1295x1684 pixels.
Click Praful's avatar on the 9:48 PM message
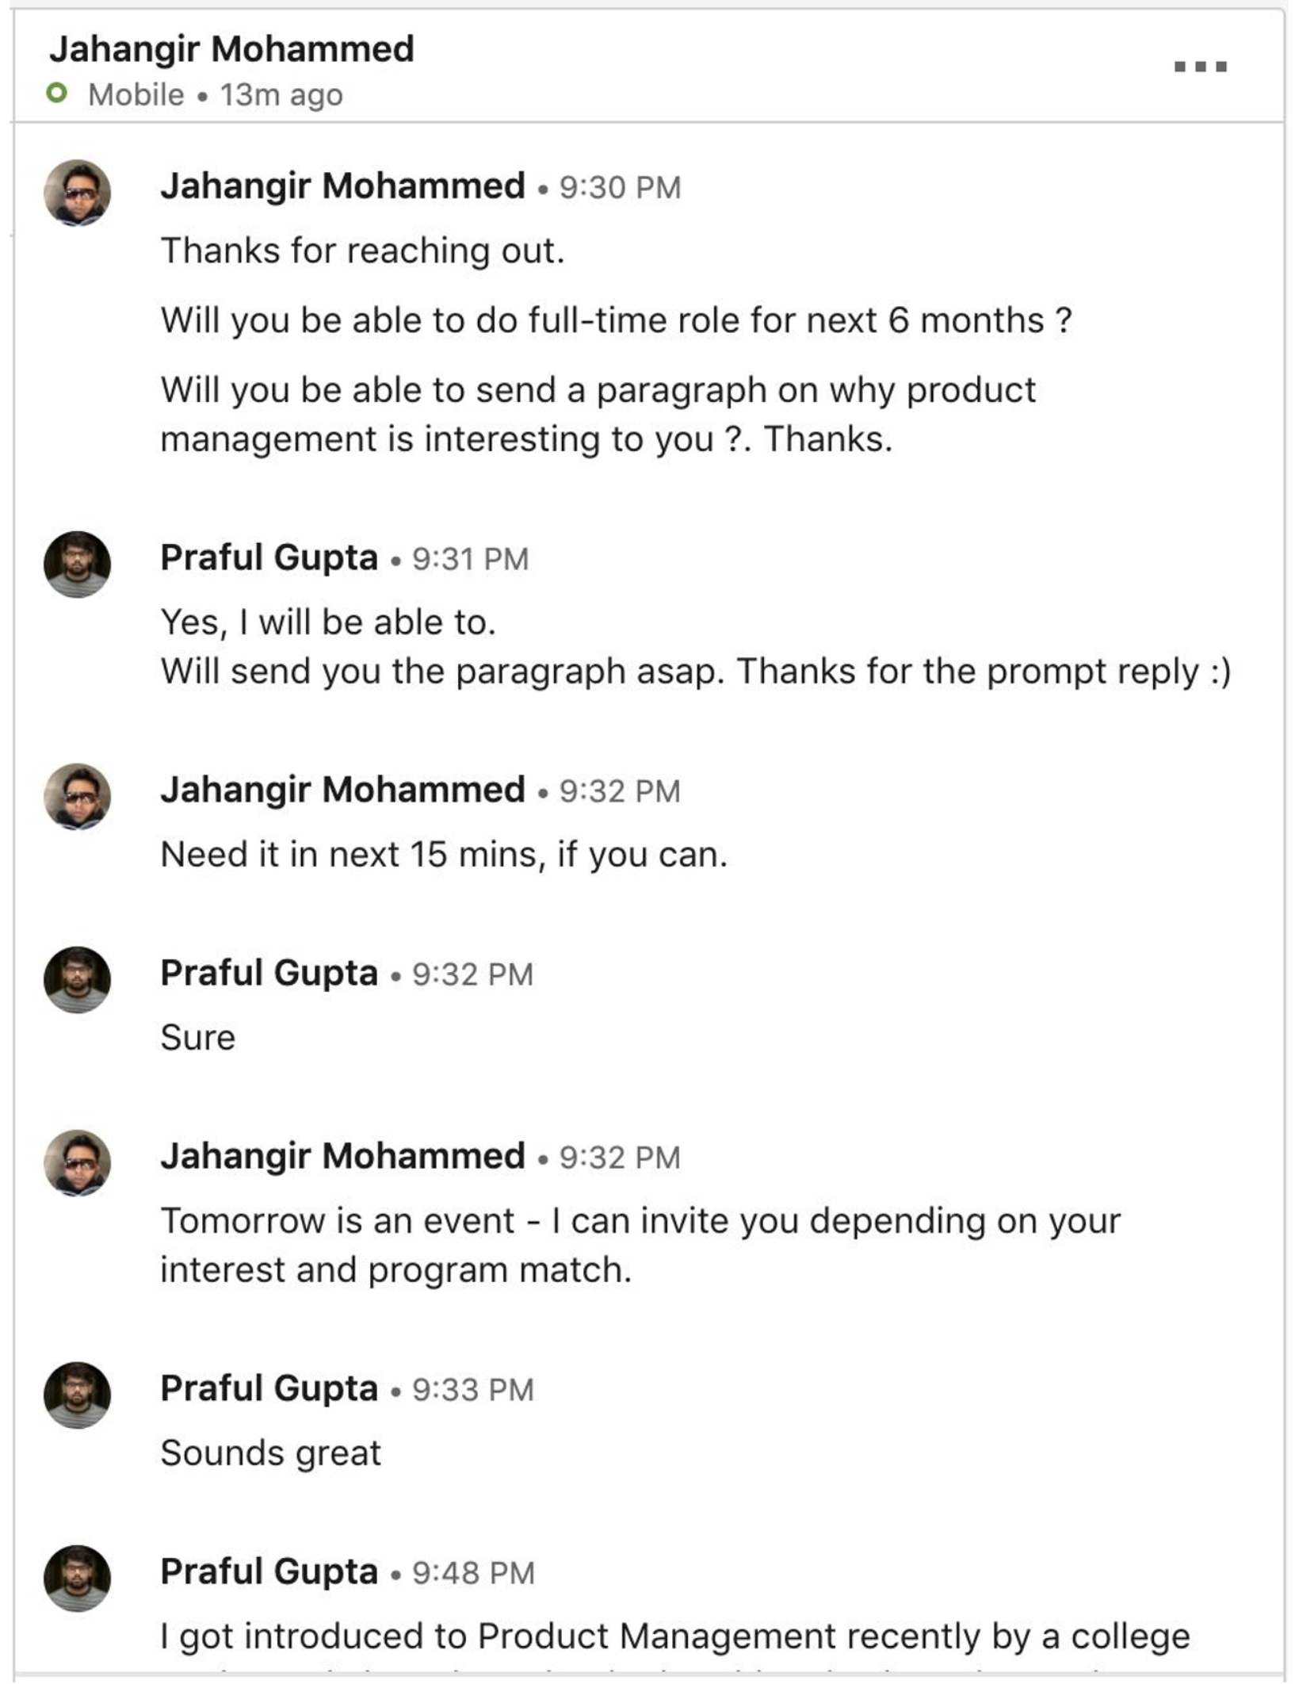[x=77, y=1578]
